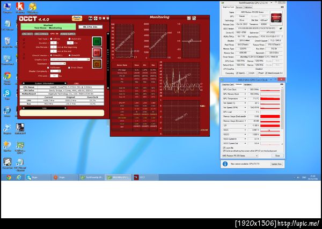322x229 pixels.
Task: Click the copy/export icon in the Monitoring header
Action: point(194,18)
